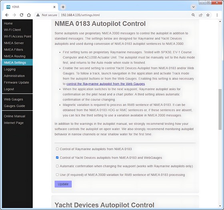The image size is (224, 210).
Task: Click the scrollbar down arrow
Action: pos(220,206)
